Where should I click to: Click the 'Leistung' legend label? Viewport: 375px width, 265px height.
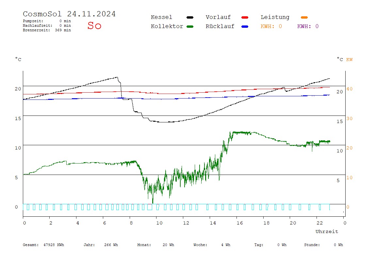275,17
